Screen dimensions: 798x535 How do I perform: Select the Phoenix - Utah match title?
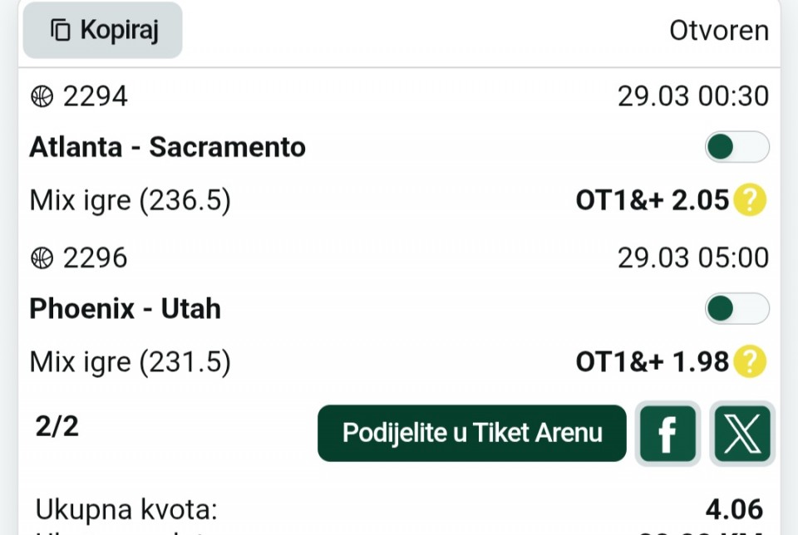(126, 309)
